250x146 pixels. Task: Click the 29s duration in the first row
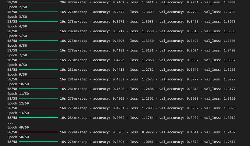pos(63,2)
